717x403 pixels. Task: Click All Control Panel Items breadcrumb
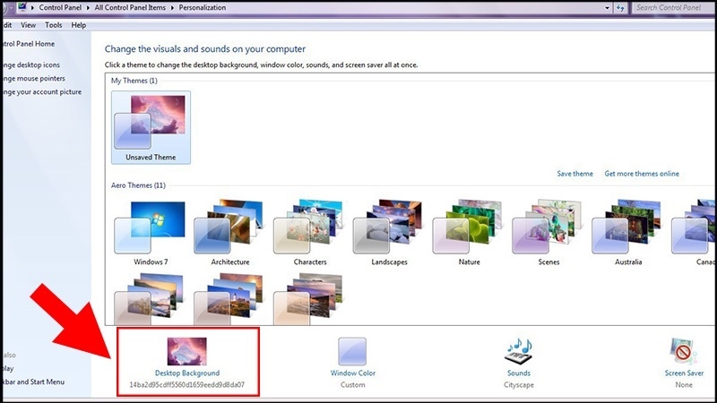124,8
